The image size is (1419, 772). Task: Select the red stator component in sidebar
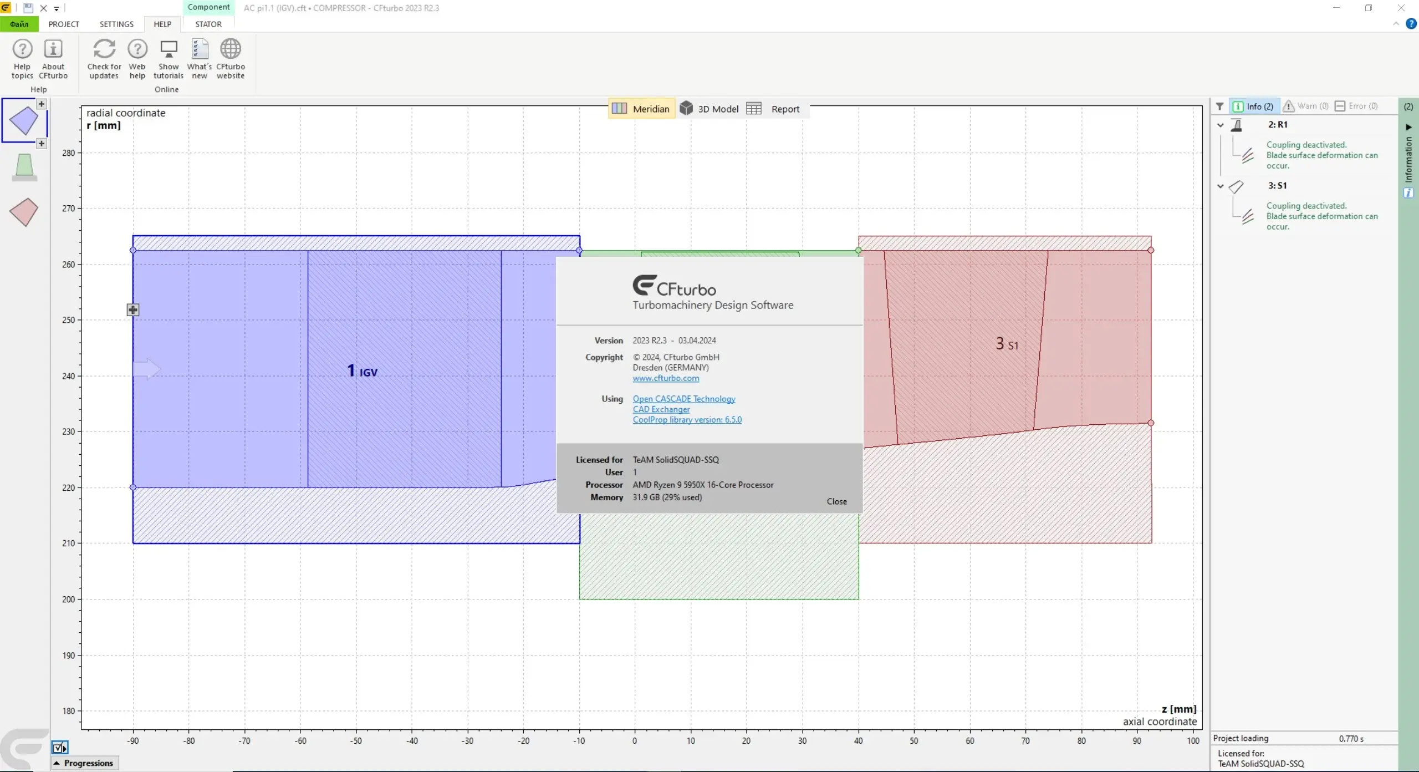pos(24,212)
